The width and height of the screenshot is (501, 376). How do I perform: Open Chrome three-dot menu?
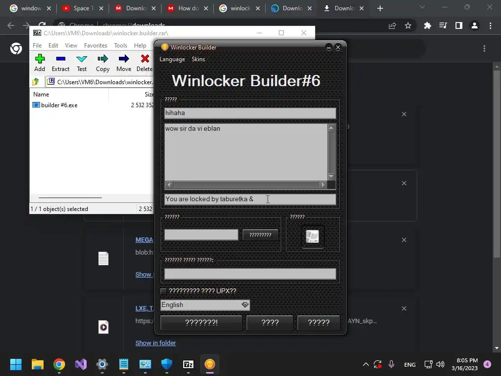tap(490, 25)
